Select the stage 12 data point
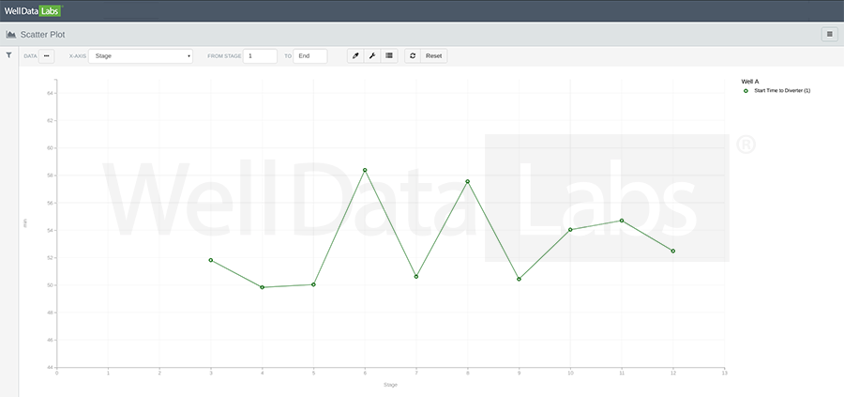 pyautogui.click(x=673, y=251)
